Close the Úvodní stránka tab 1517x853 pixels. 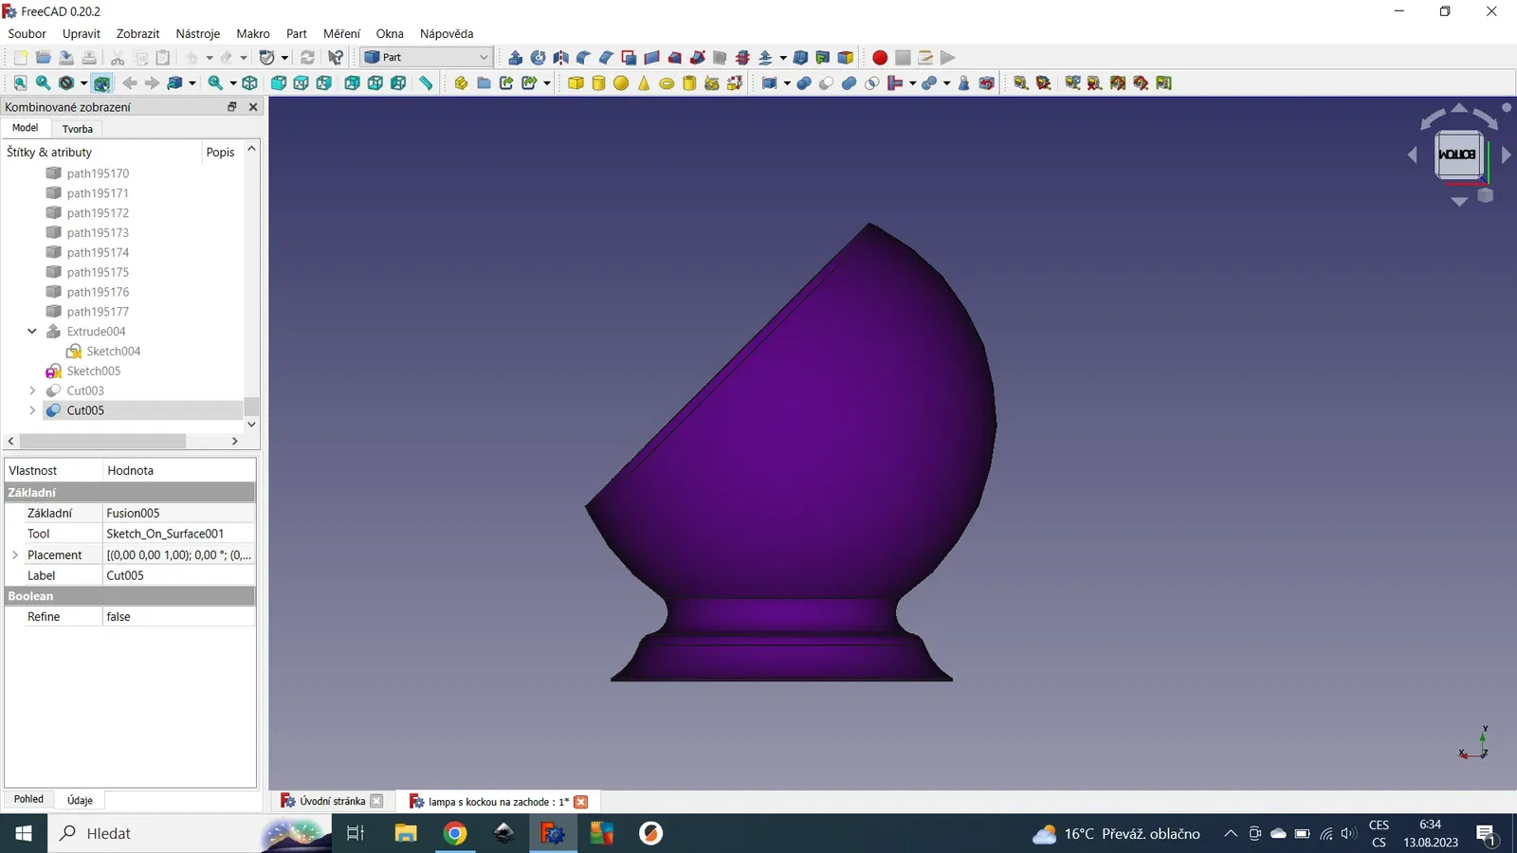click(376, 801)
